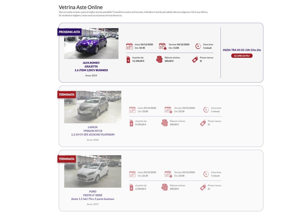Click the LANCIA YPSILON MY18 title link
Screen dimensions: 304x213
pos(93,129)
